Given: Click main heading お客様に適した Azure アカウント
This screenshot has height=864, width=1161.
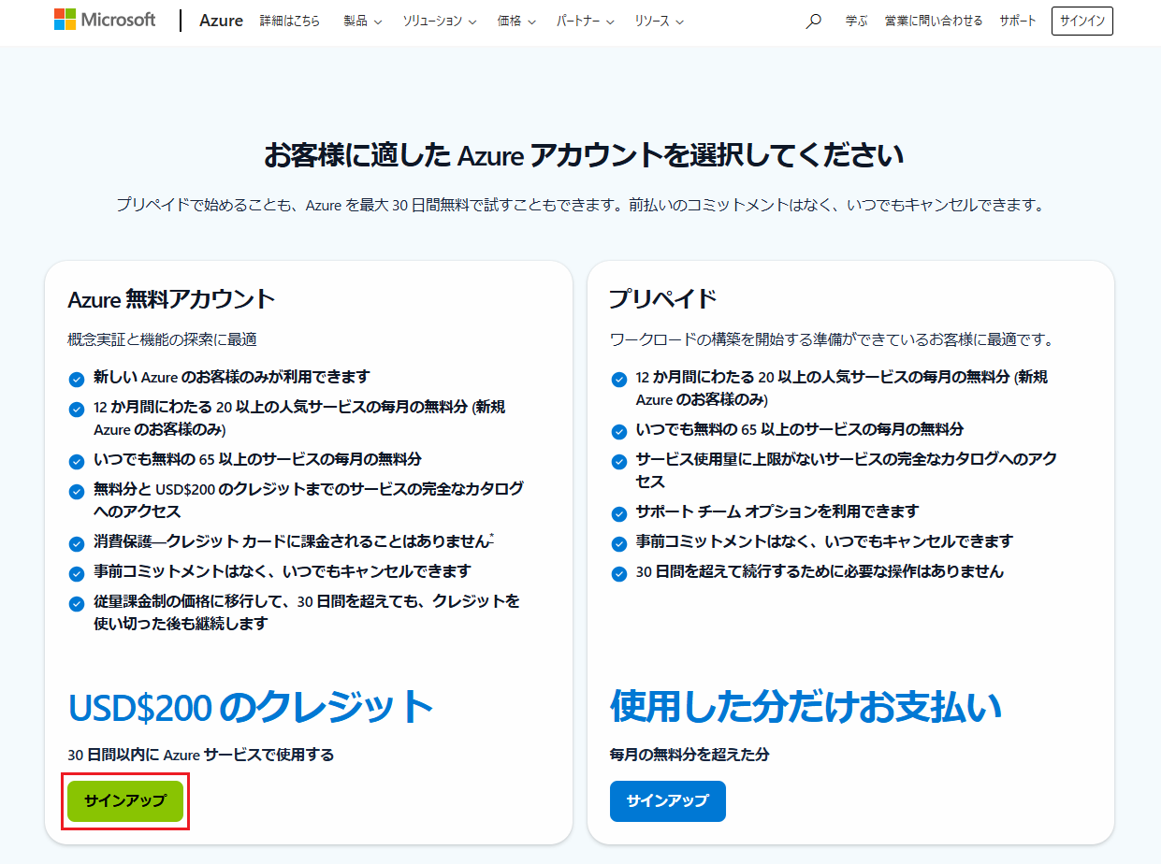Looking at the screenshot, I should [584, 155].
